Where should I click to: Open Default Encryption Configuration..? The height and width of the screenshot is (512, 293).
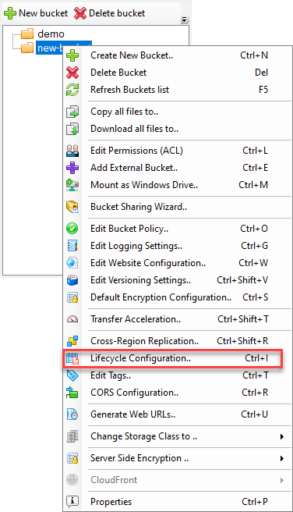(x=178, y=297)
